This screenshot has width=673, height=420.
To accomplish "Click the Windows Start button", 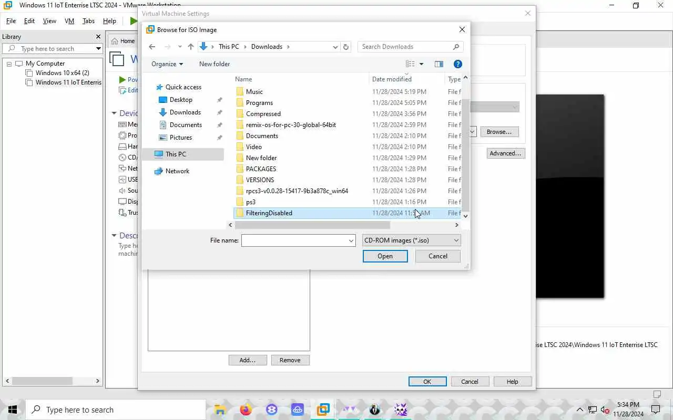I will click(13, 409).
